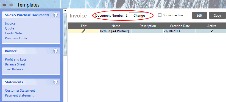The image size is (226, 102).
Task: Click the forward navigation arrow
Action: pos(11,5)
